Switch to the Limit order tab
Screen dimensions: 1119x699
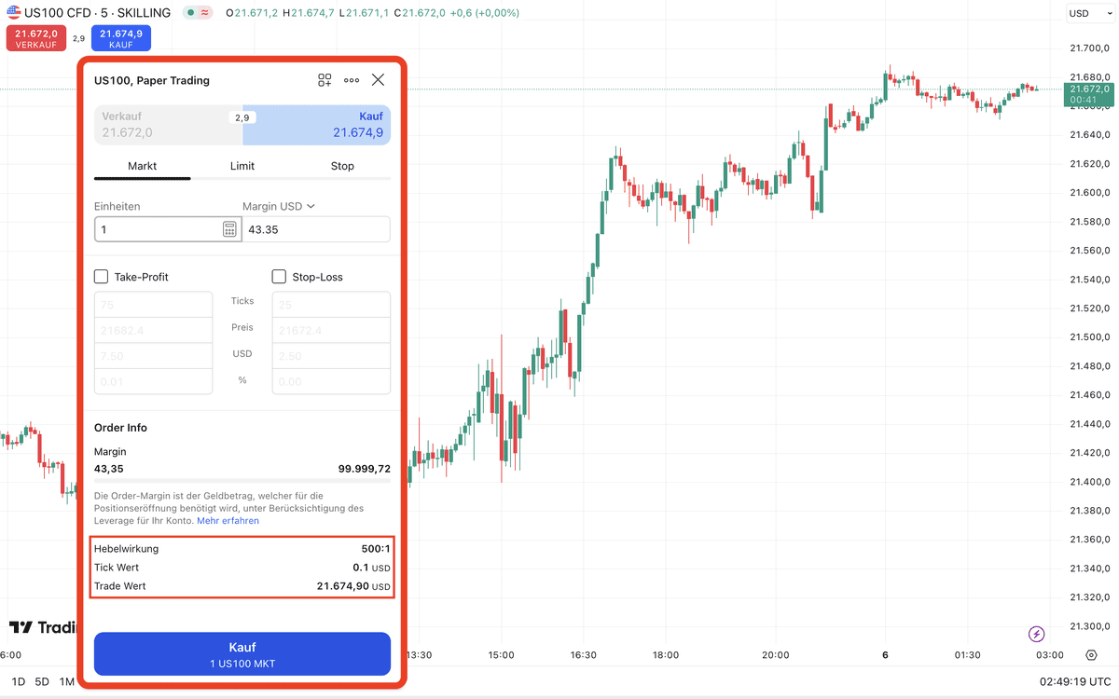pos(242,166)
